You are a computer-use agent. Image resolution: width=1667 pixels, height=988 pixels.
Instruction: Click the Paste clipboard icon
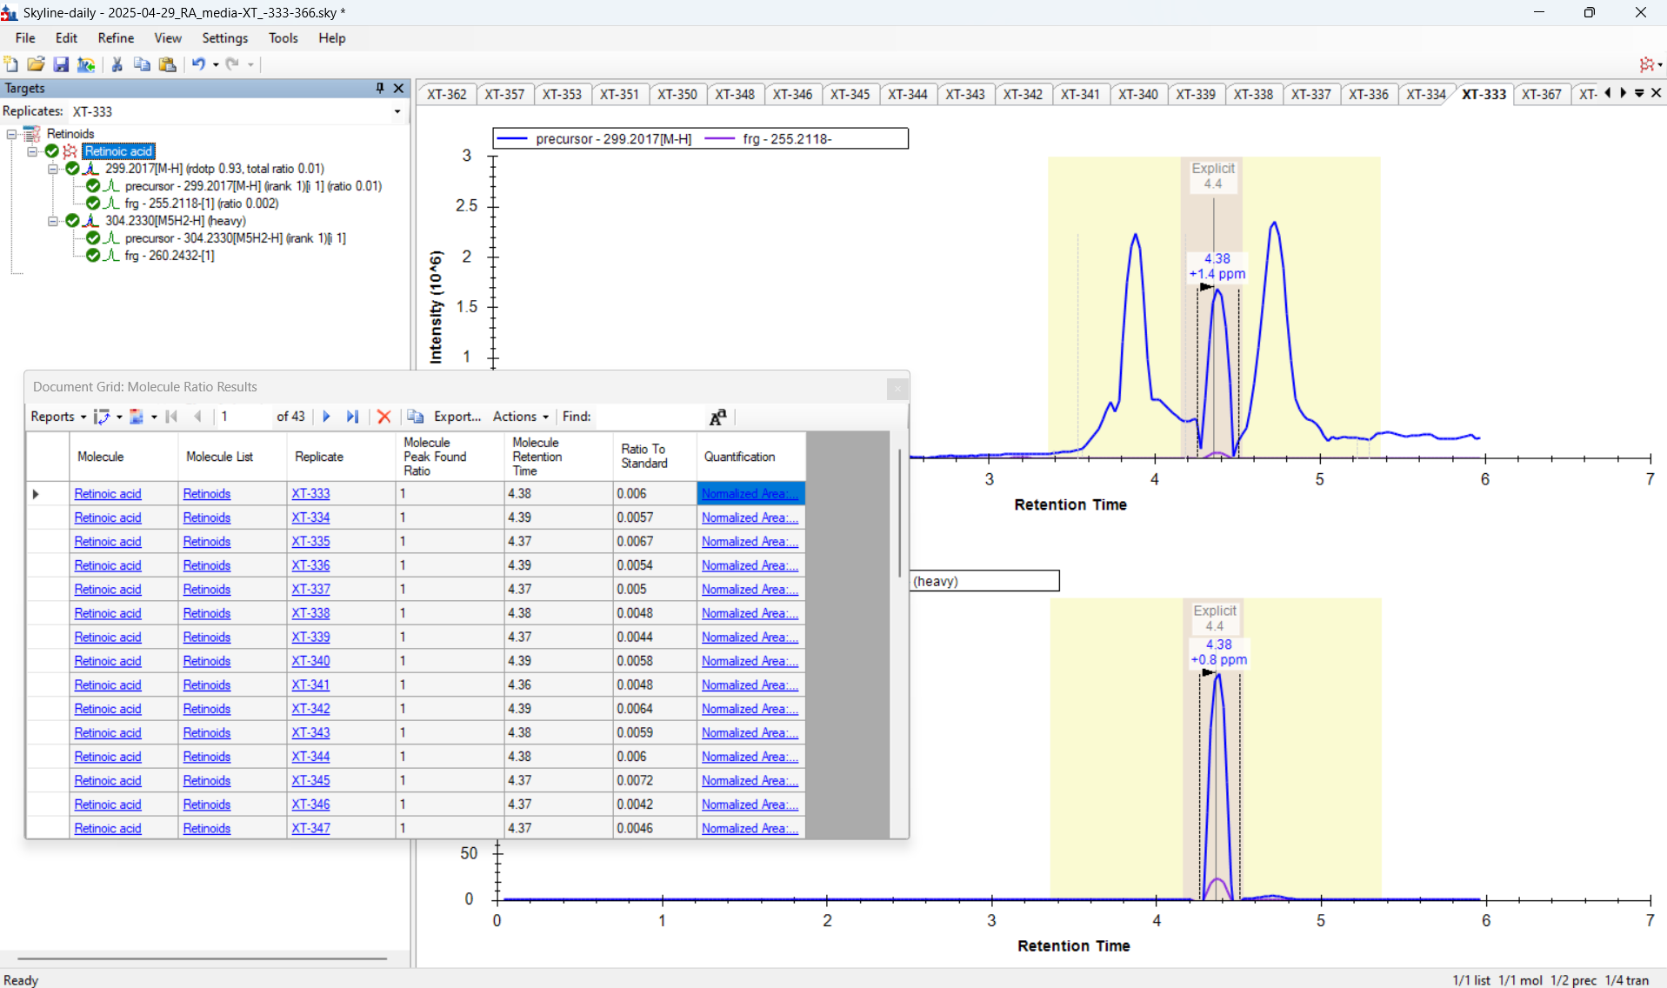(168, 64)
